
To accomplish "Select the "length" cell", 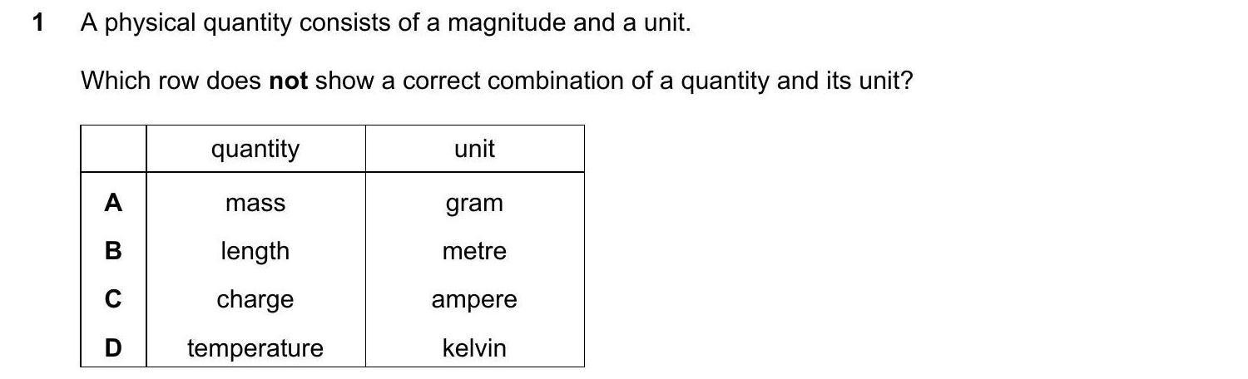I will (255, 251).
